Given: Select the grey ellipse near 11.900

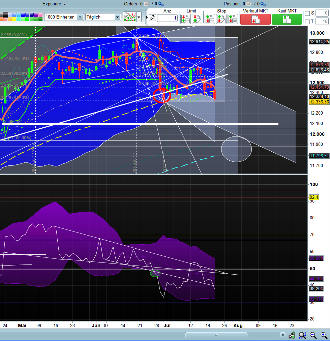Looking at the screenshot, I should [236, 149].
